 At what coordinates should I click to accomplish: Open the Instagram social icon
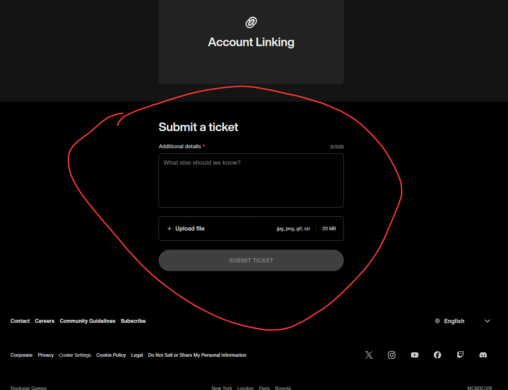[x=392, y=355]
